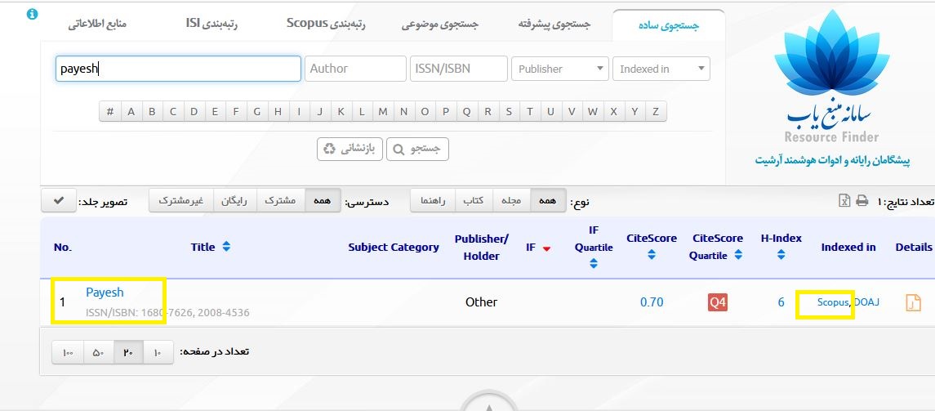Sort CiteScore Quartile arrows
This screenshot has height=411, width=935.
(x=738, y=255)
